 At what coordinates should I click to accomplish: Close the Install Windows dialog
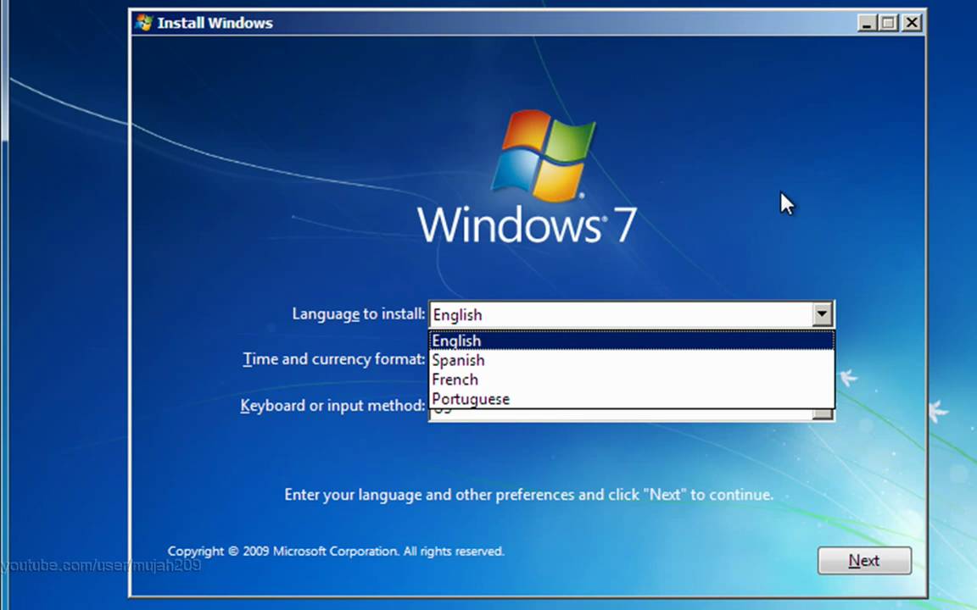click(x=912, y=23)
